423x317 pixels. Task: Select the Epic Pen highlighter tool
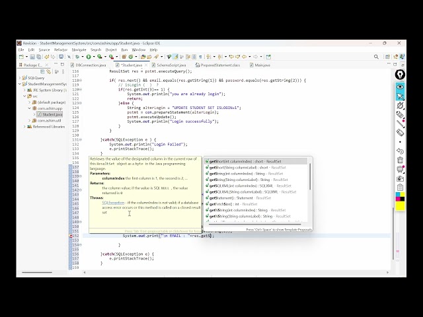click(400, 114)
